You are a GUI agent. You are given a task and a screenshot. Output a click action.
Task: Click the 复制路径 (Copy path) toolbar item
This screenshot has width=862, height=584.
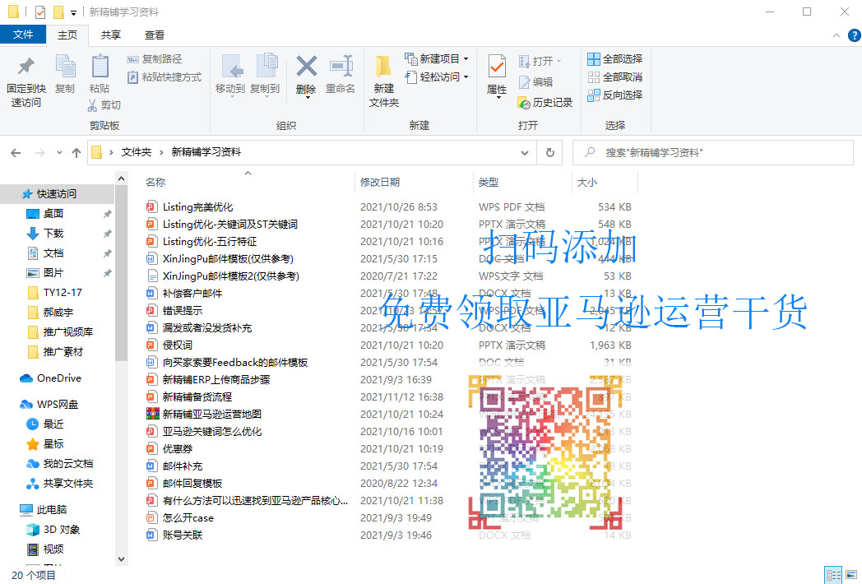click(152, 60)
